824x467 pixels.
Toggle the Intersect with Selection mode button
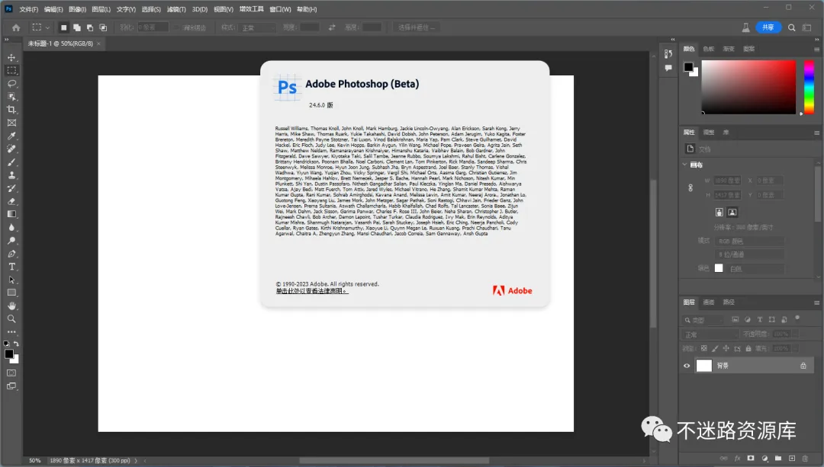tap(103, 27)
